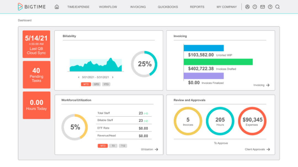Open search with magnifier icon
The height and width of the screenshot is (167, 298).
tap(278, 7)
